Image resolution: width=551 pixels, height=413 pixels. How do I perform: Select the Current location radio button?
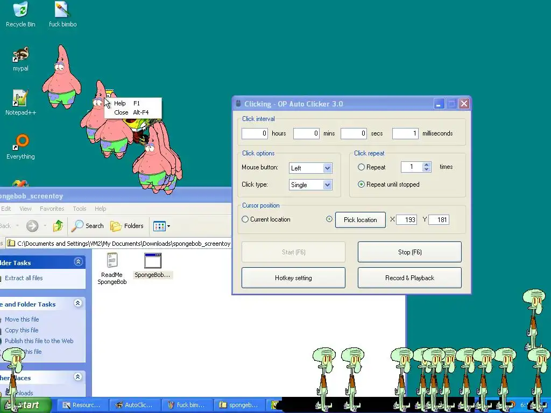[x=245, y=219]
